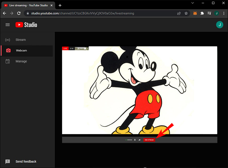Mute the microphone in stream controls
The width and height of the screenshot is (228, 168).
[x=135, y=140]
